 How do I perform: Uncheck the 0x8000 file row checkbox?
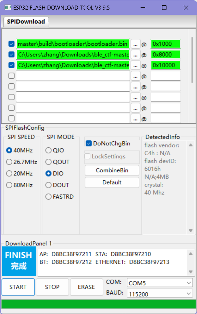(11, 54)
